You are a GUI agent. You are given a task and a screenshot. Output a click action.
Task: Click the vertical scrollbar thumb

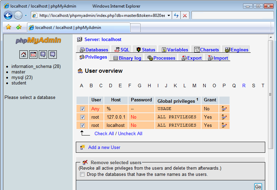270,94
